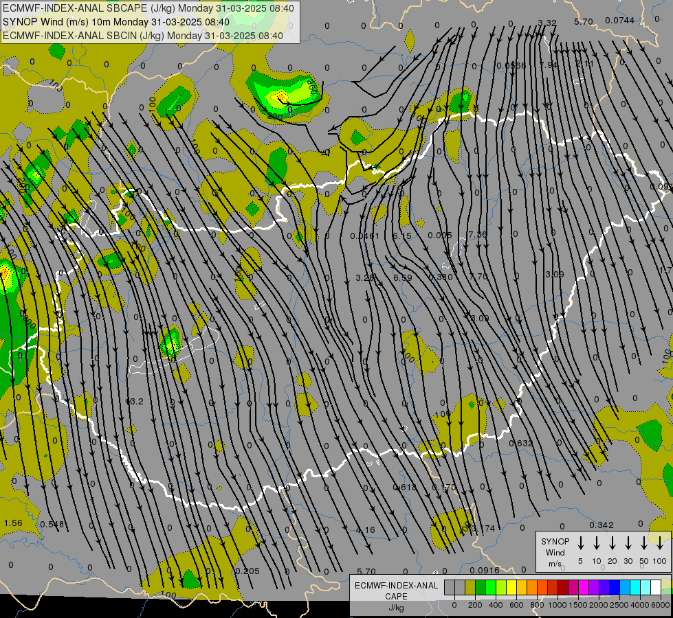Click the 2000 tick label on the CAPE scale
Viewport: 673px width, 618px height.
599,605
